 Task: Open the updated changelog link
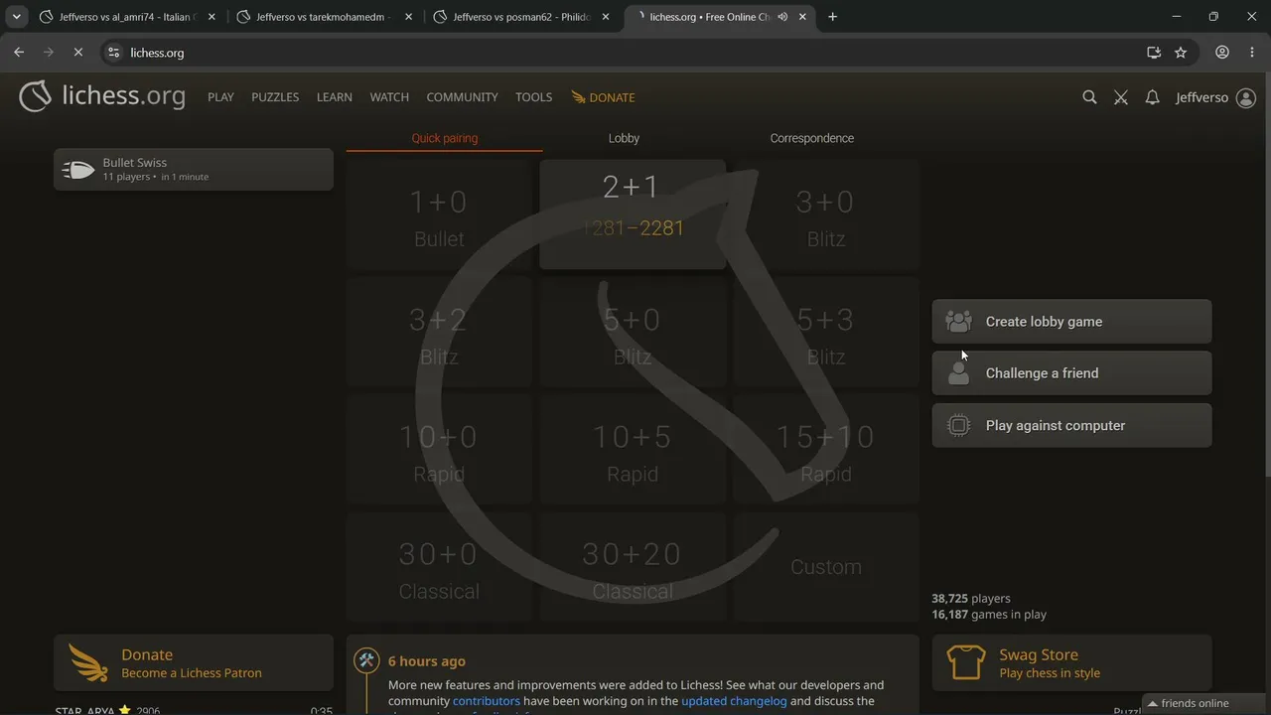(734, 701)
